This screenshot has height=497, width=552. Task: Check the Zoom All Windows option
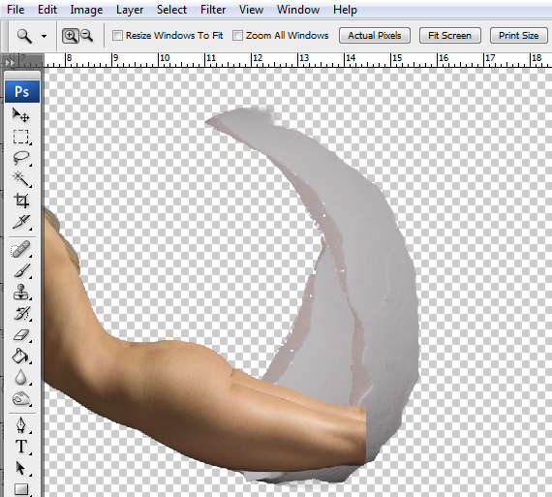237,36
